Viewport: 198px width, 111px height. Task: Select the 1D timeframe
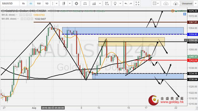coord(47,3)
